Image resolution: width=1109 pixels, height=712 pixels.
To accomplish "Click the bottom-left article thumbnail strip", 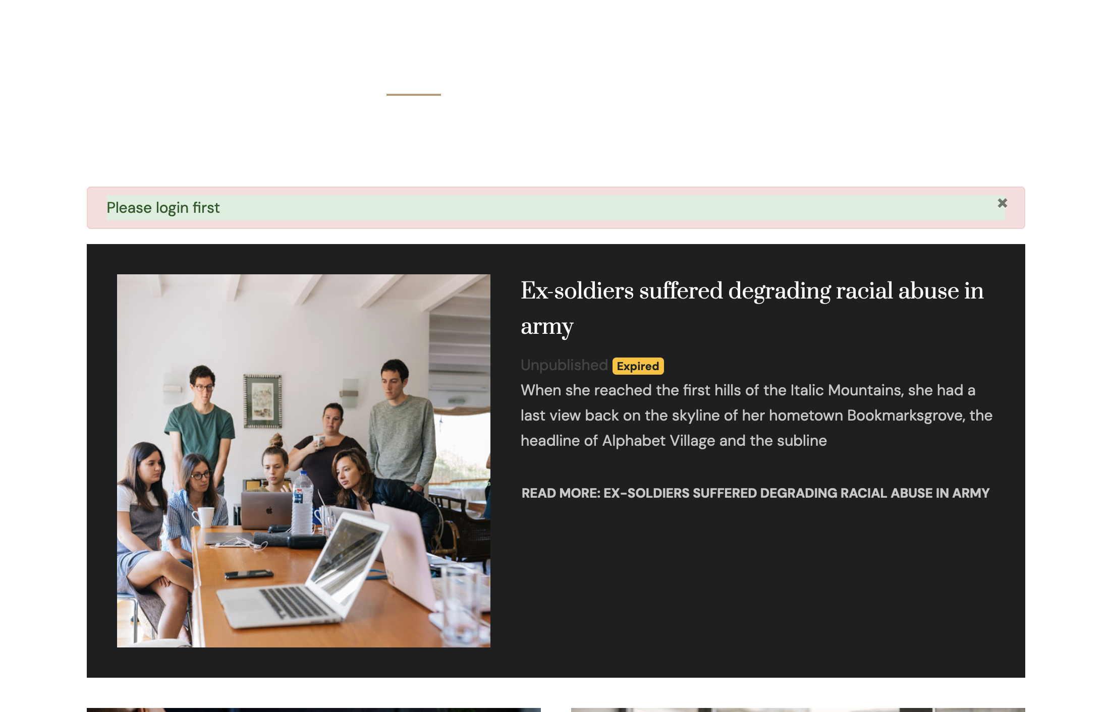I will click(x=313, y=709).
